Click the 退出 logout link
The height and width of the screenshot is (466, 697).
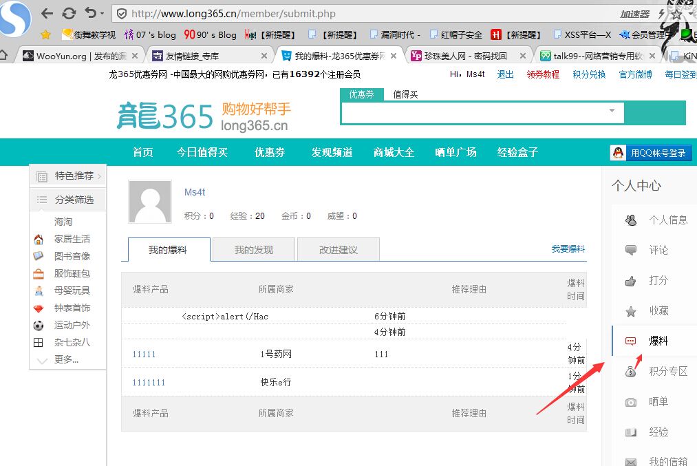[x=506, y=74]
